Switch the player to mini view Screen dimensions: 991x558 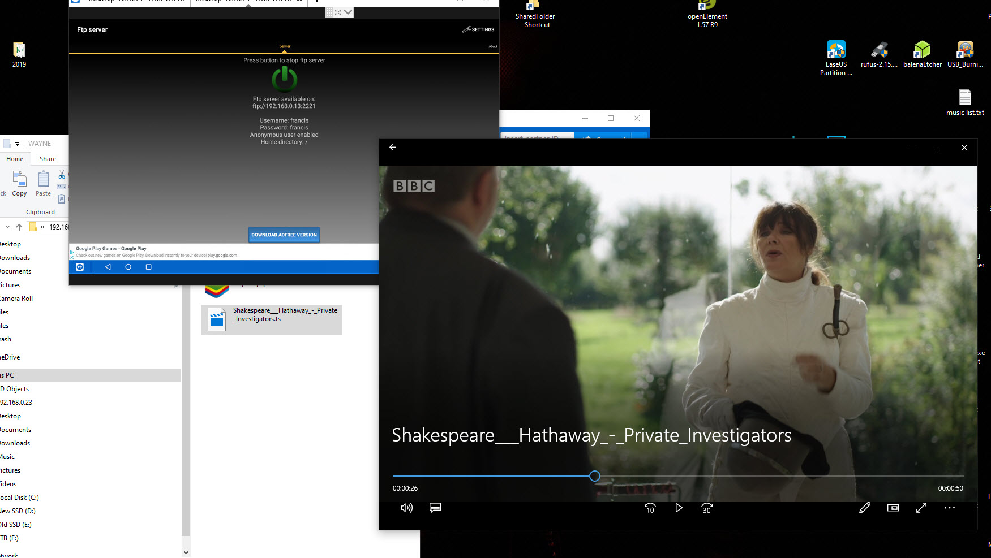tap(893, 508)
